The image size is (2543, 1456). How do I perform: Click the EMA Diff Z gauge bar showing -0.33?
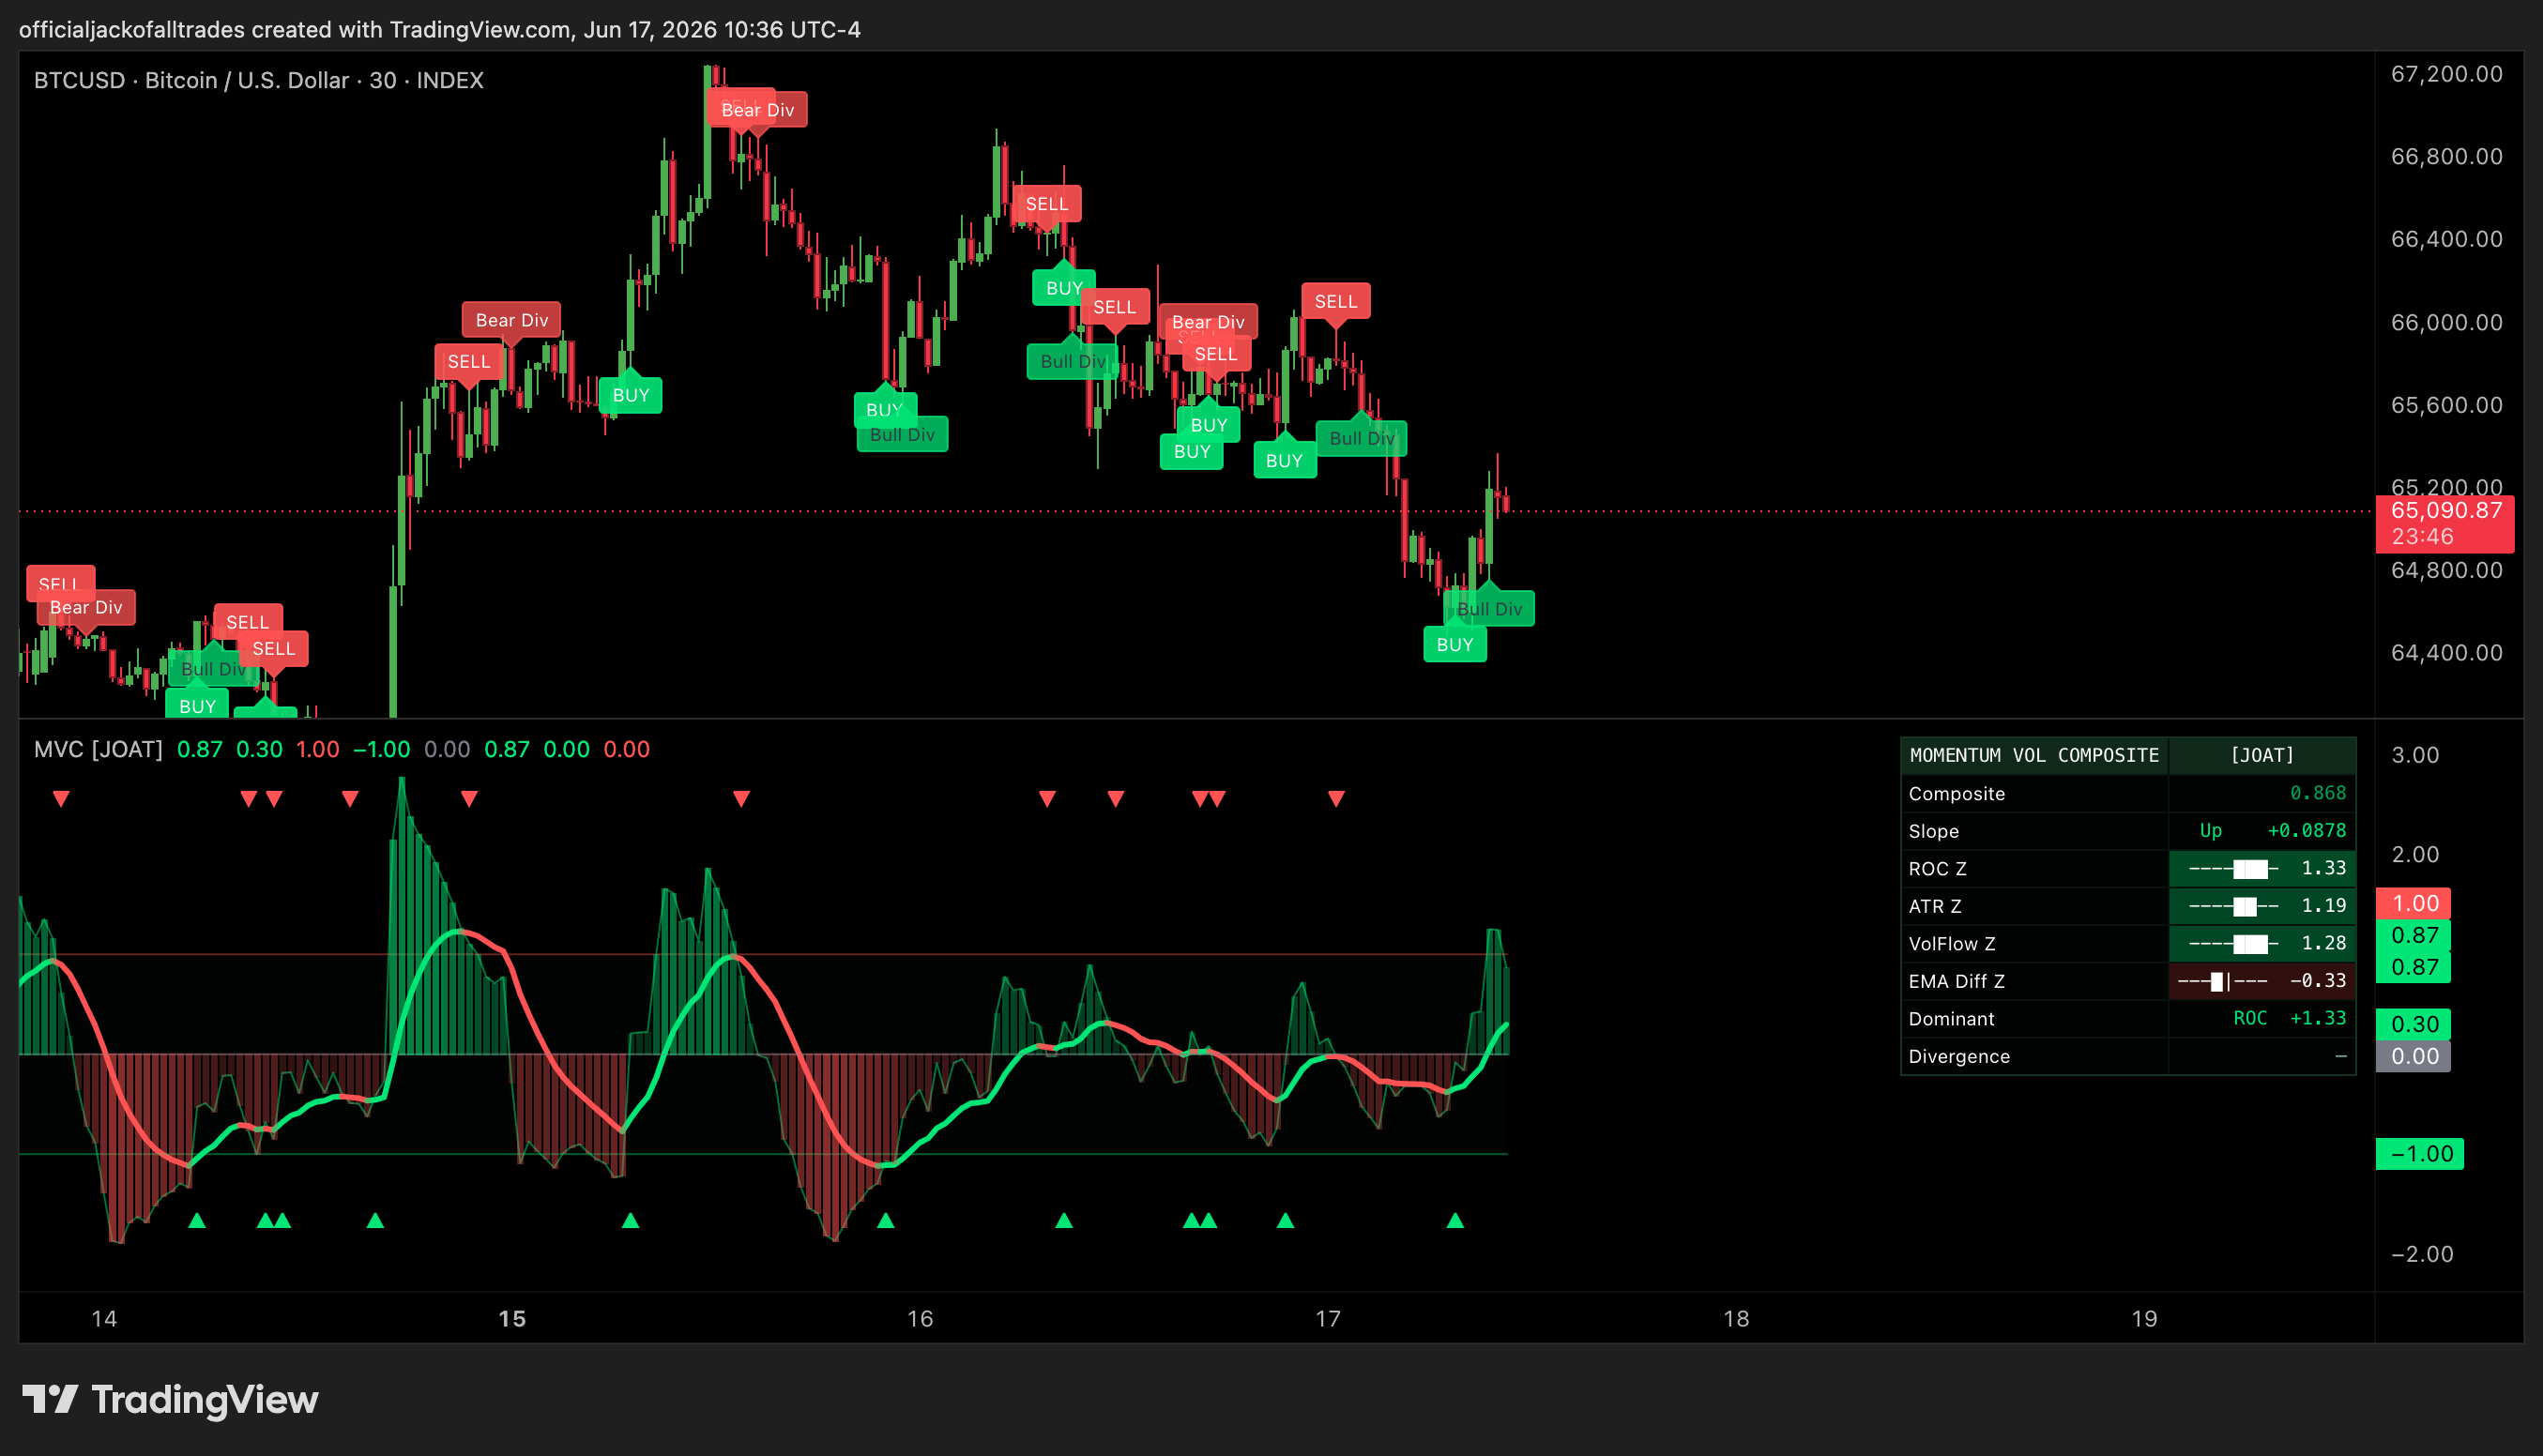click(2262, 981)
